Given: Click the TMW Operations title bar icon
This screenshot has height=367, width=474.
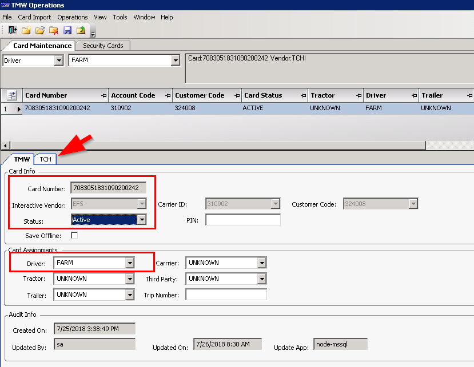Looking at the screenshot, I should tap(6, 5).
